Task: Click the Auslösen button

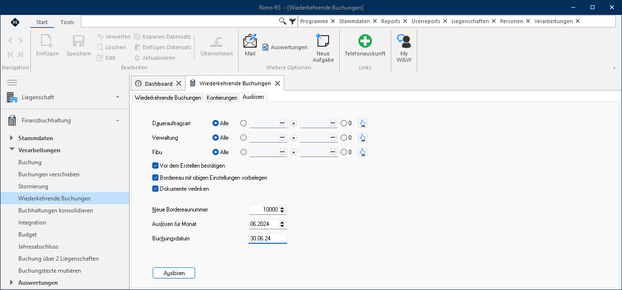Action: 174,273
